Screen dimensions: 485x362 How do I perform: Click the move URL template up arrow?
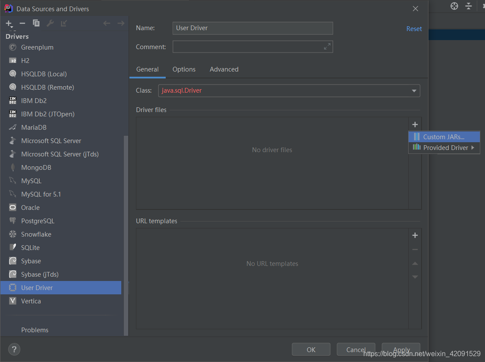point(415,263)
